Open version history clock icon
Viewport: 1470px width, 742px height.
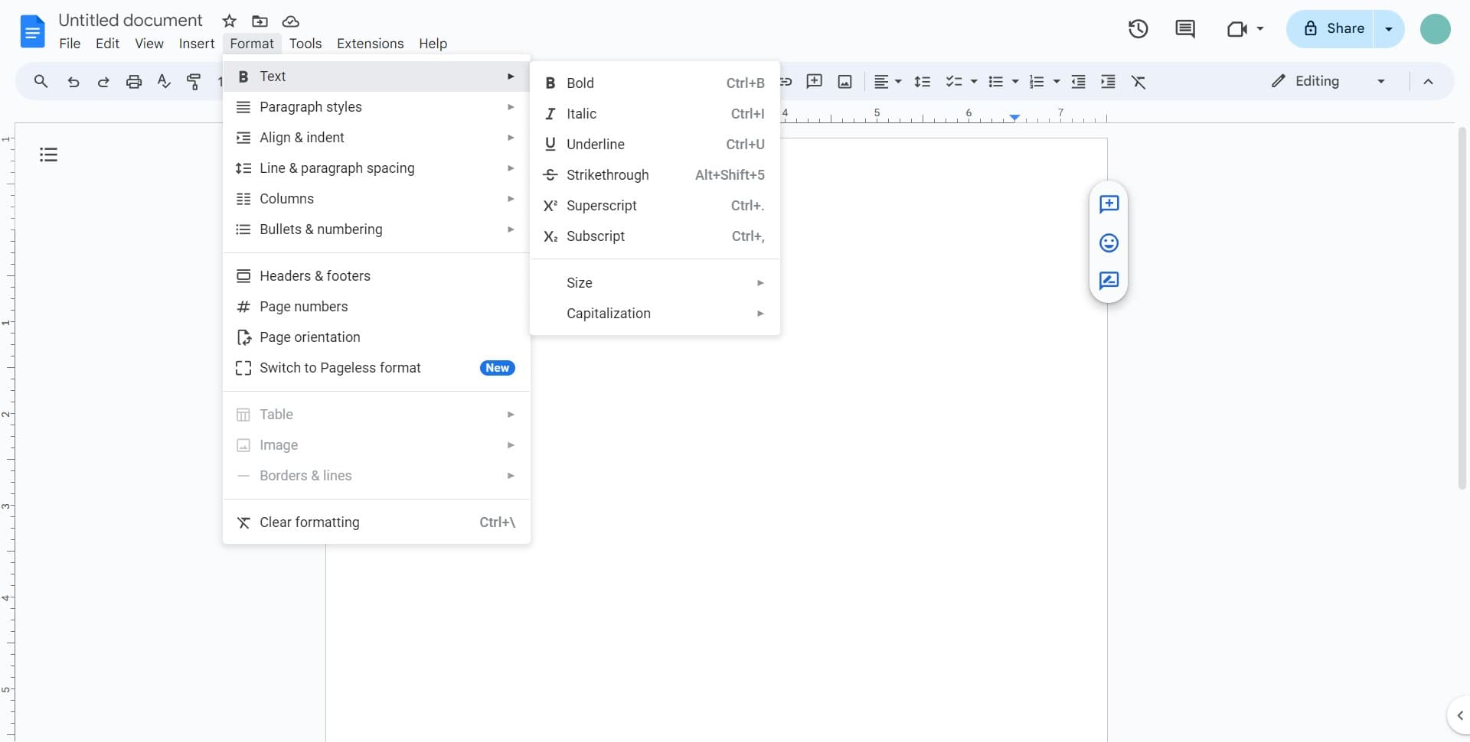pos(1138,29)
